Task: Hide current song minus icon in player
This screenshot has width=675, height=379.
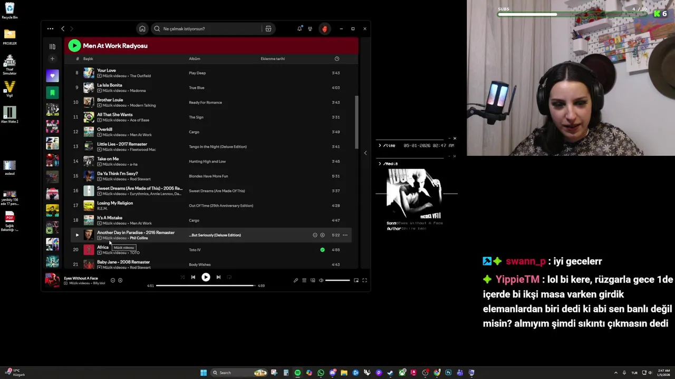Action: [x=112, y=281]
